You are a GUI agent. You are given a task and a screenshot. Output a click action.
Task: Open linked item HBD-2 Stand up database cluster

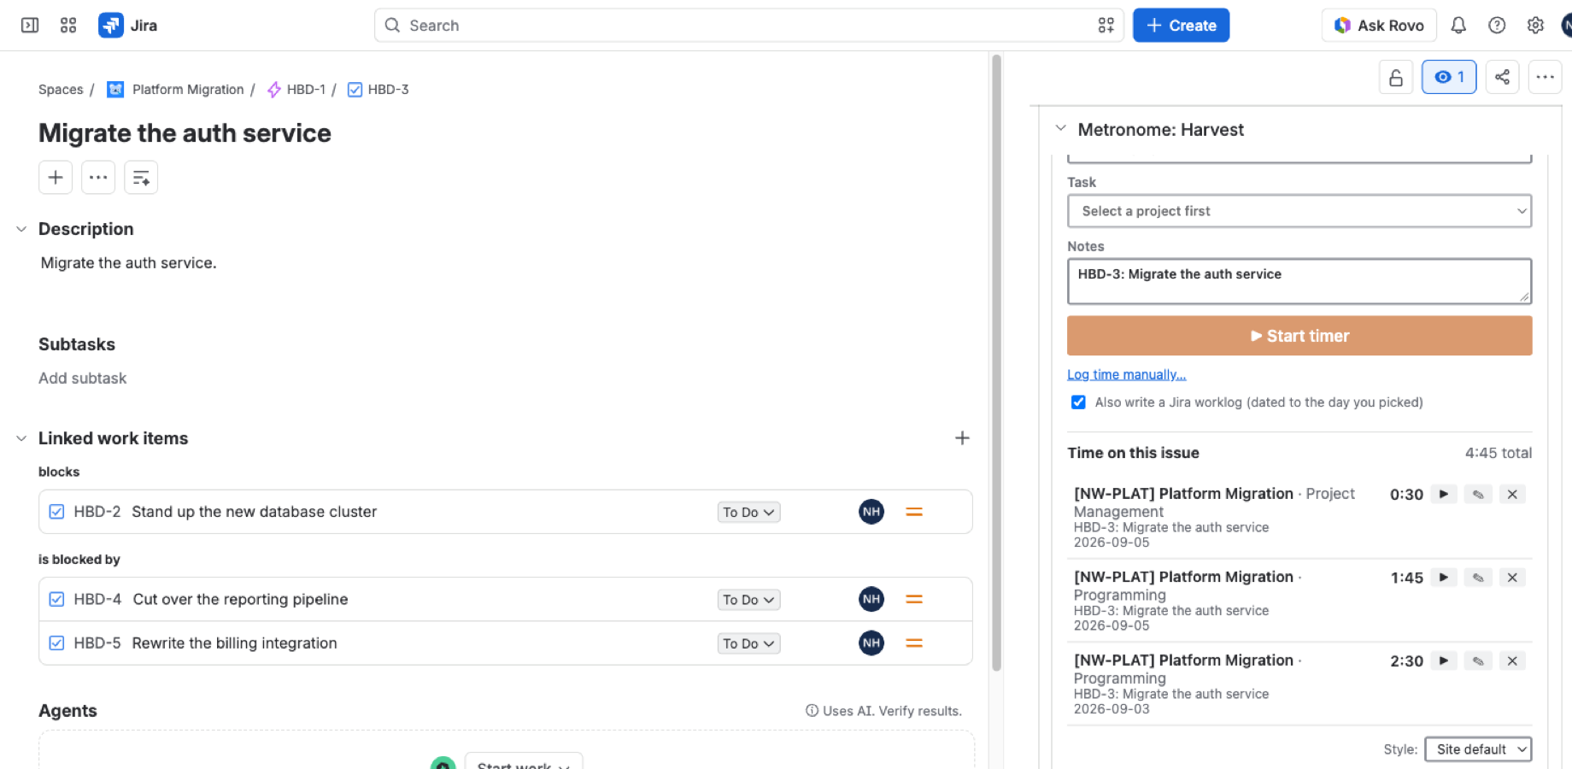[x=254, y=512]
